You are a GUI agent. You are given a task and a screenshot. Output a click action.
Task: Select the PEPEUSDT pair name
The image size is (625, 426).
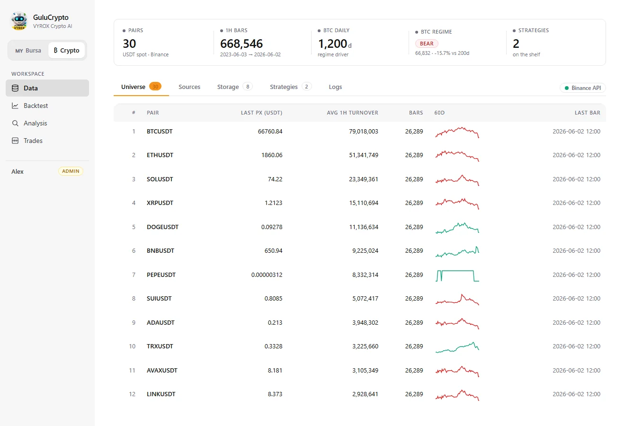pos(161,275)
